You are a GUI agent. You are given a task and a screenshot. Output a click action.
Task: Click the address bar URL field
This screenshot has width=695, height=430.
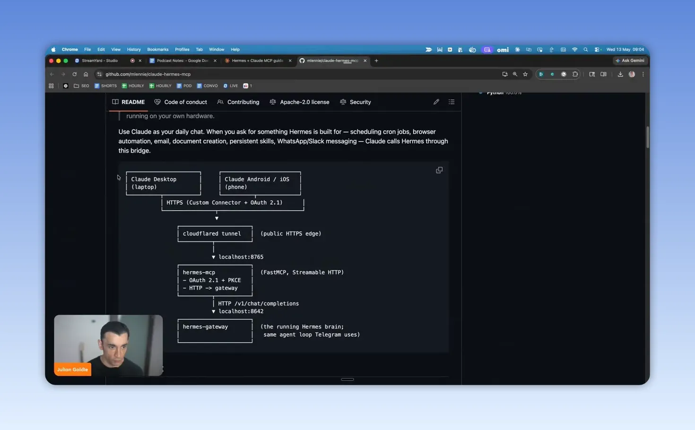point(298,74)
